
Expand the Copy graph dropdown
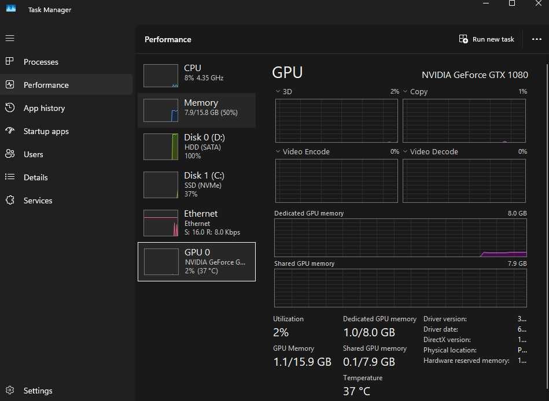(405, 92)
